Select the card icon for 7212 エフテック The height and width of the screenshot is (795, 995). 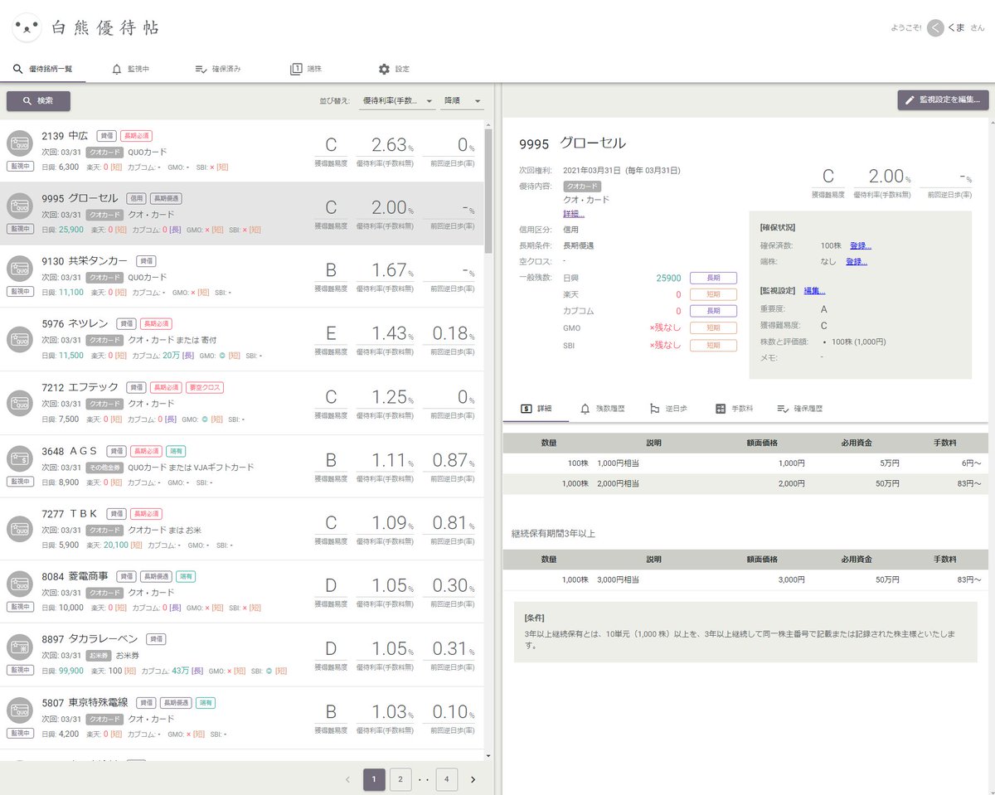[19, 402]
